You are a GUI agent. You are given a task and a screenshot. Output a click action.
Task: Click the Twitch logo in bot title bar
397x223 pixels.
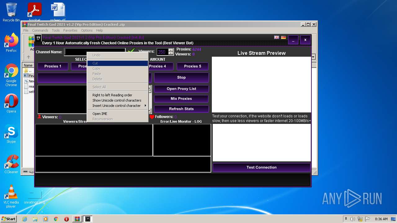(38, 38)
